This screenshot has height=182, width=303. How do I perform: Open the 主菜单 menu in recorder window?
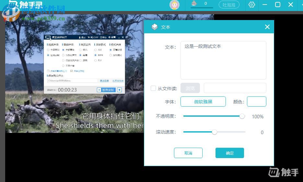pos(103,37)
